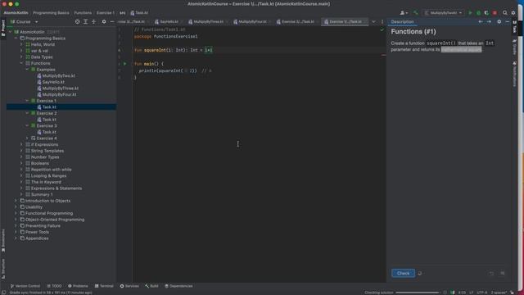Toggle the Structure side tool window

[3, 270]
